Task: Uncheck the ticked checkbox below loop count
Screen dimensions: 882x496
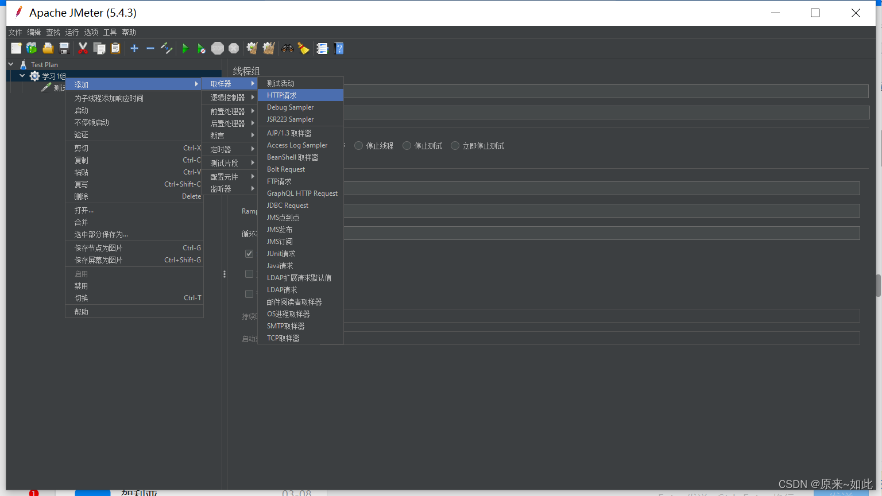Action: click(249, 253)
